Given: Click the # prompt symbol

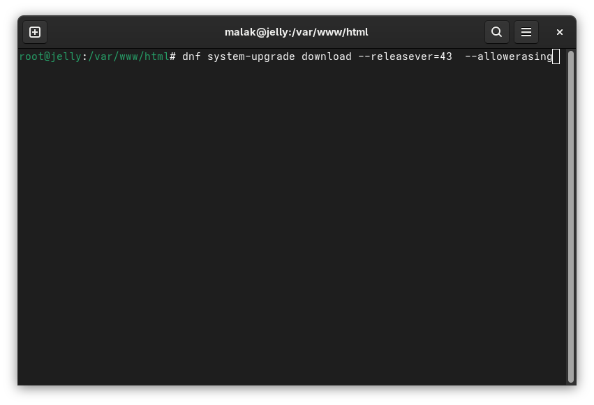Looking at the screenshot, I should pyautogui.click(x=172, y=56).
